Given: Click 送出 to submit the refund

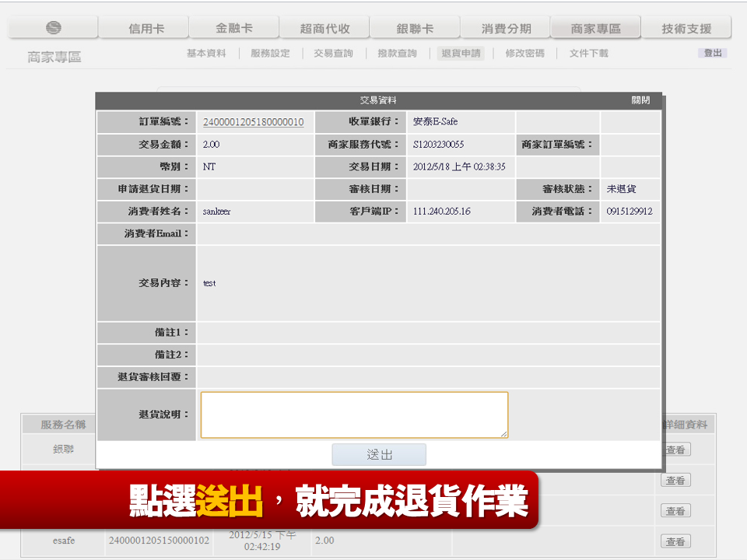Looking at the screenshot, I should (379, 454).
